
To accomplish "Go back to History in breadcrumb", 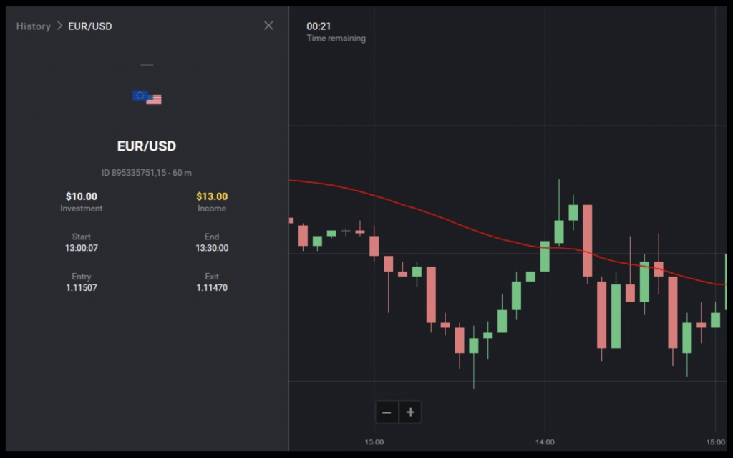I will [x=34, y=26].
